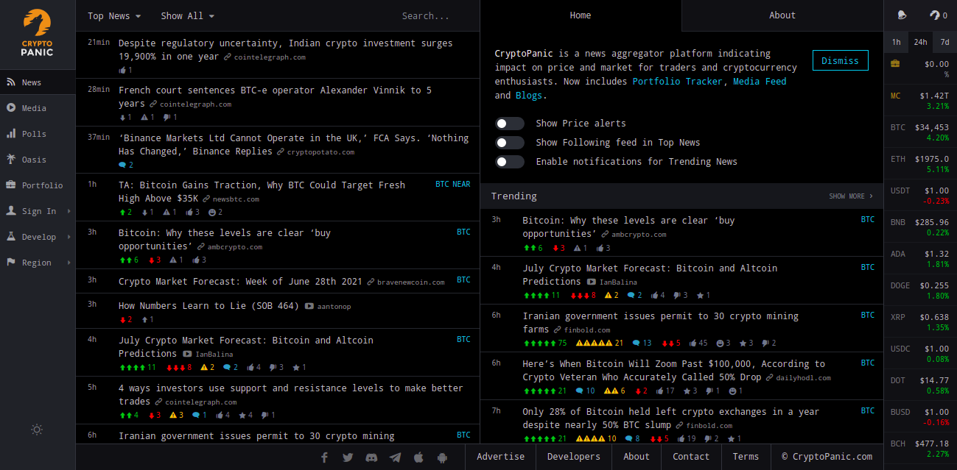
Task: Click the MC $1.42T market cap row
Action: pyautogui.click(x=920, y=101)
